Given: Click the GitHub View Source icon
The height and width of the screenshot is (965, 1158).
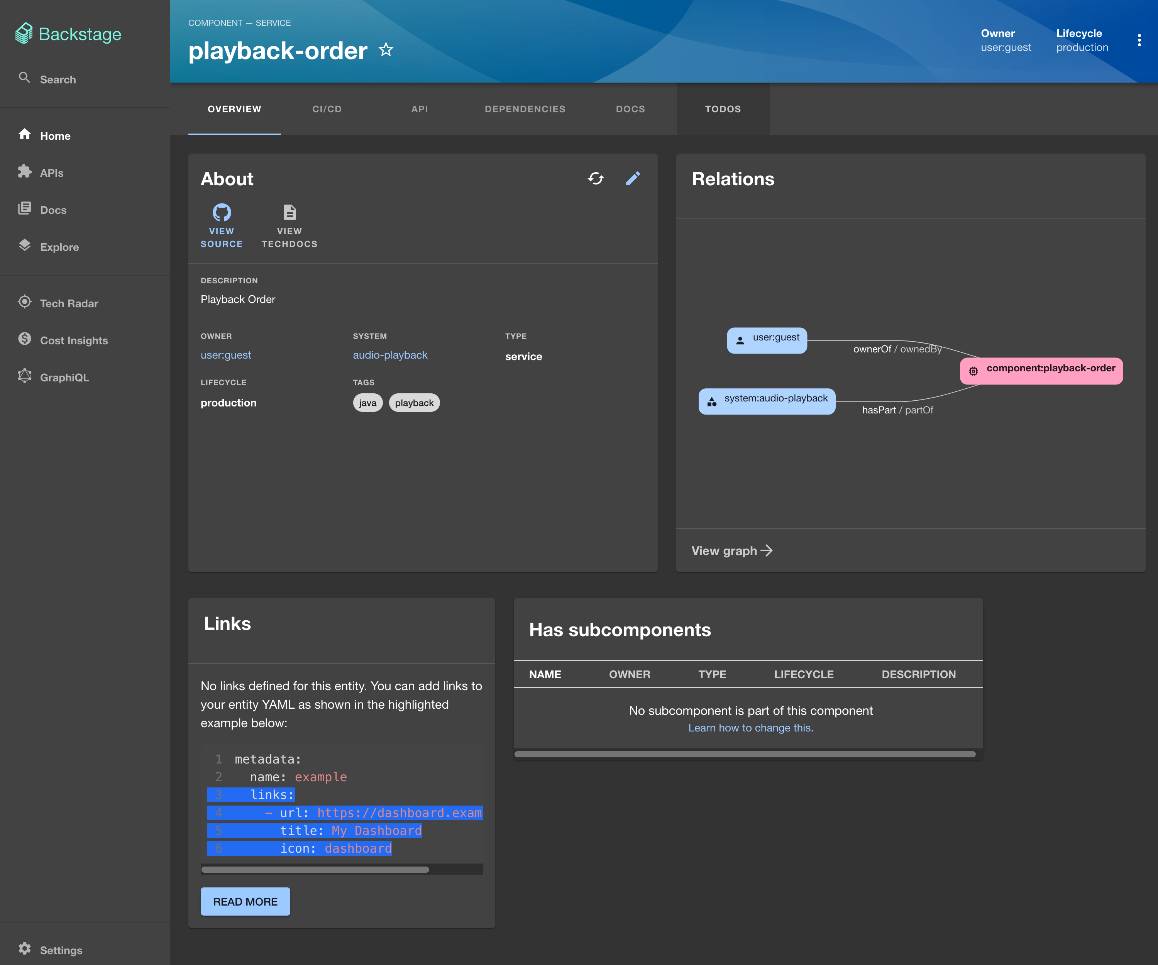Looking at the screenshot, I should 222,212.
